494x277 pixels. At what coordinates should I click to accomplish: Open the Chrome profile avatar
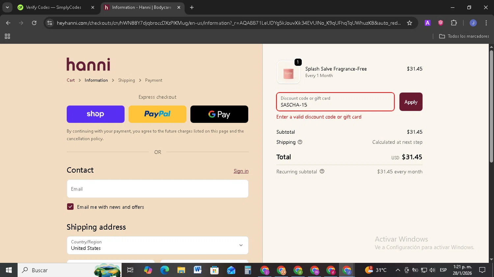tap(473, 23)
